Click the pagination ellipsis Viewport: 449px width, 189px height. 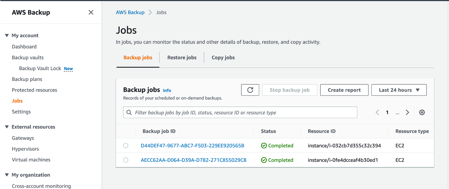397,112
